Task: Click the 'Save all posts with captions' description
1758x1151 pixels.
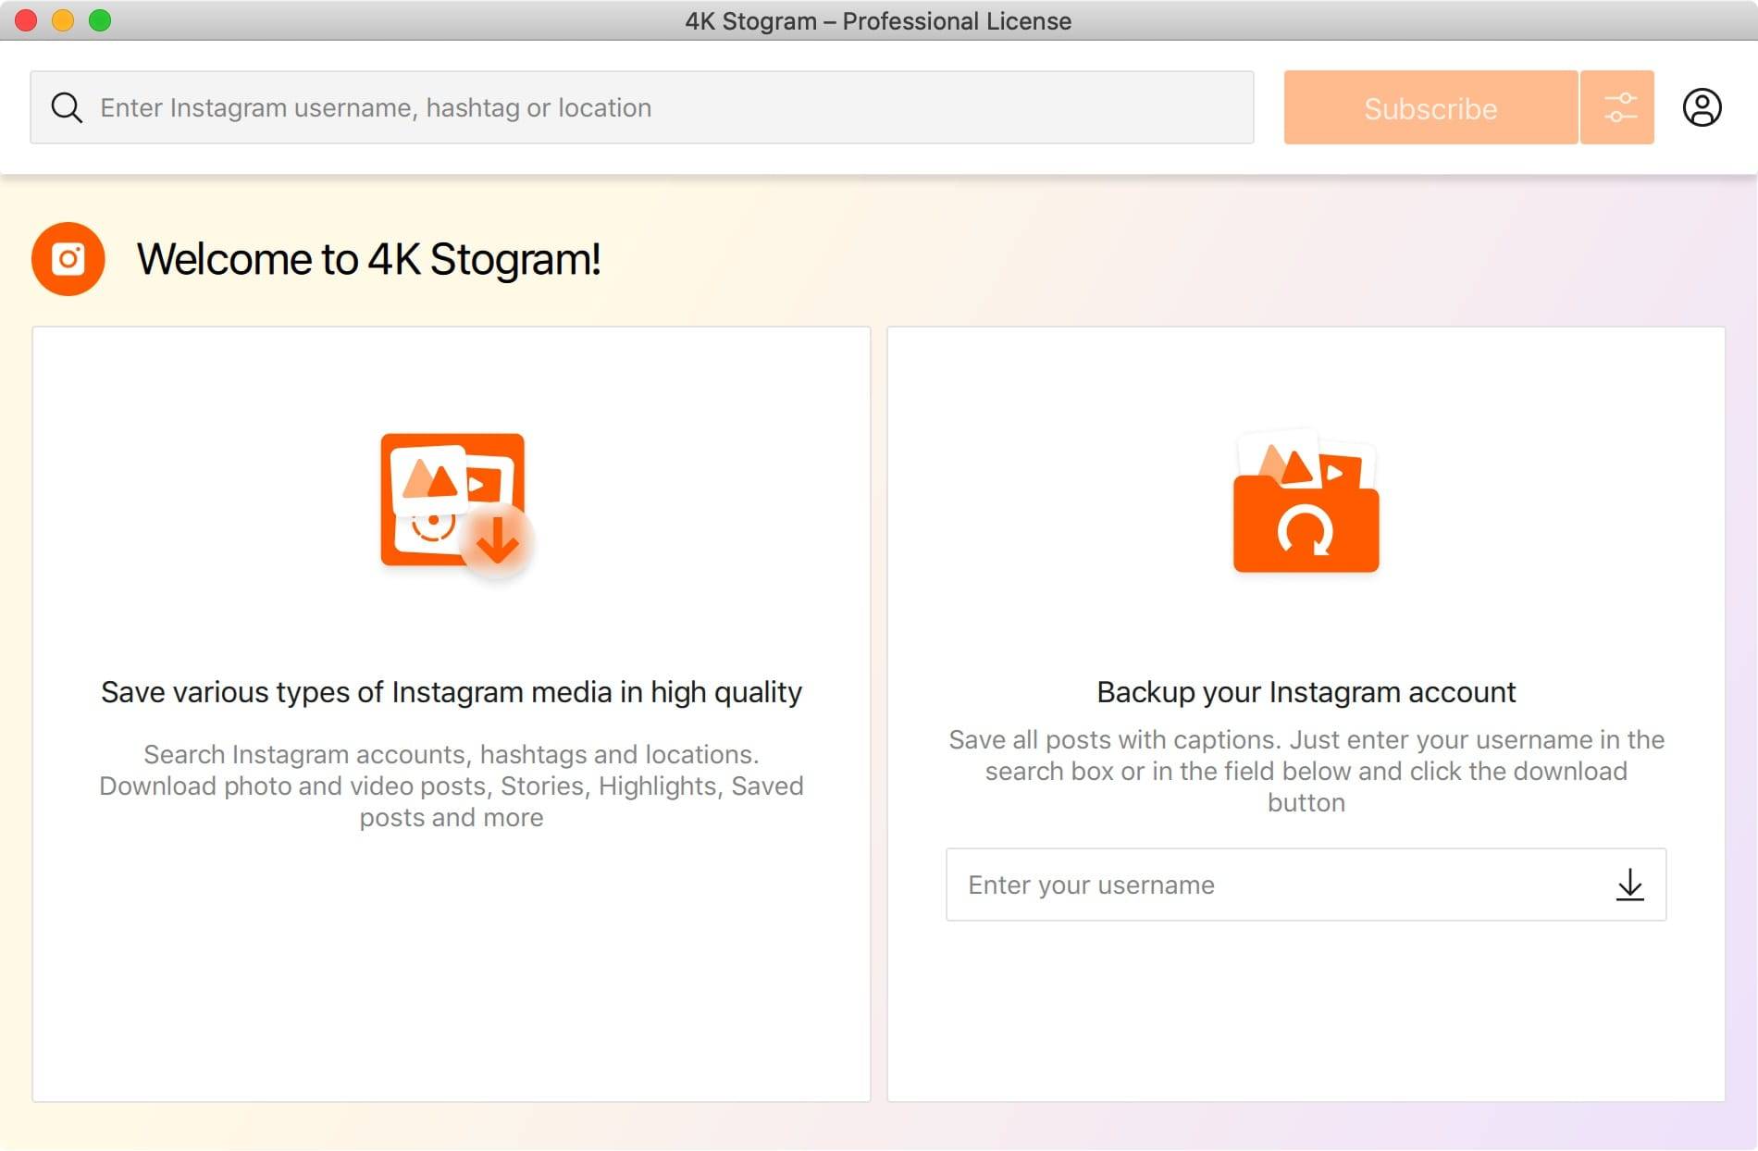Action: pyautogui.click(x=1306, y=771)
